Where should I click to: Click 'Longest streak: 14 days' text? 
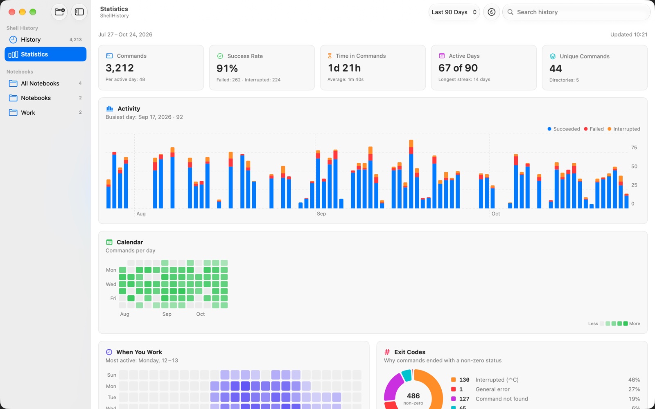[x=464, y=79]
